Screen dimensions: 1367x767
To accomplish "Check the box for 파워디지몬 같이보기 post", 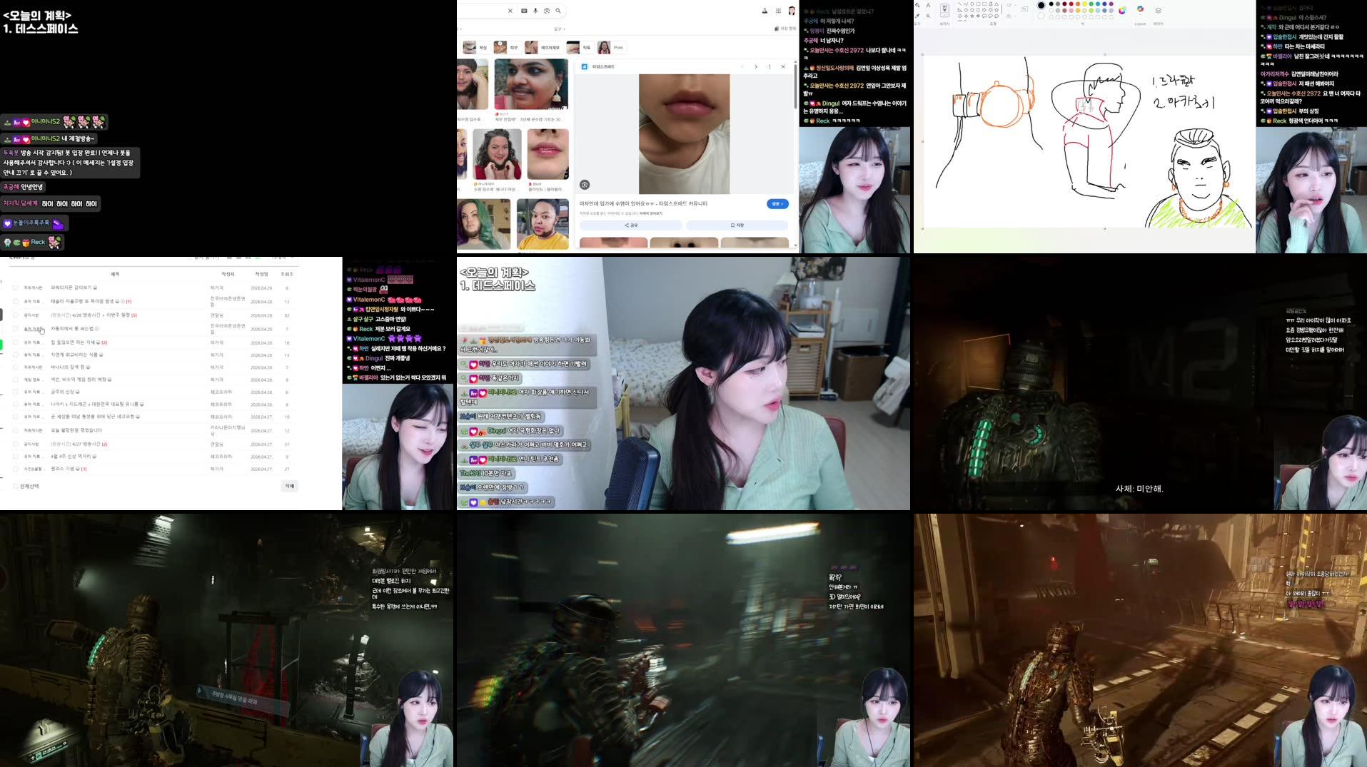I will pos(16,288).
